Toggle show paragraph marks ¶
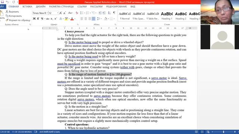Viewport: 239px width, 134px height. point(114,13)
